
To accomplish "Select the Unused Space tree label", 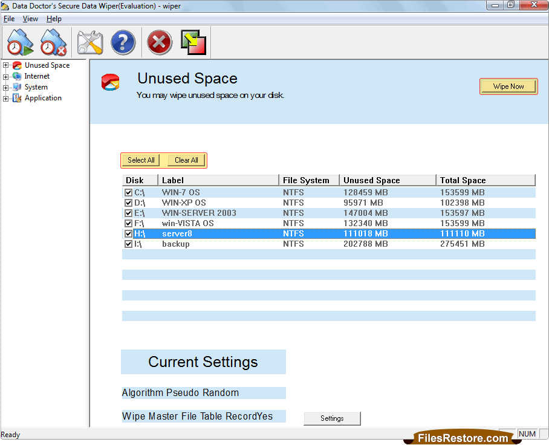I will pos(47,65).
